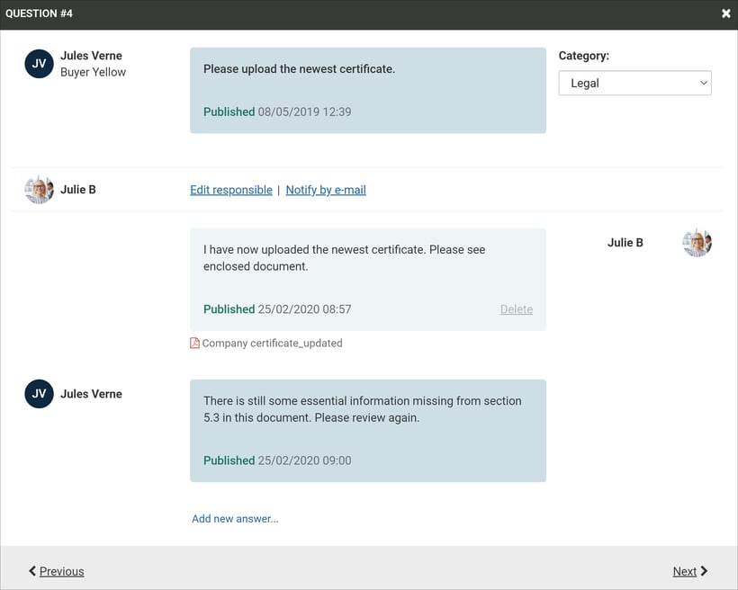738x590 pixels.
Task: Expand the category selector chevron
Action: click(703, 82)
